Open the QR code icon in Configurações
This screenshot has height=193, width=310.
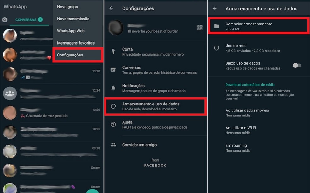(200, 28)
